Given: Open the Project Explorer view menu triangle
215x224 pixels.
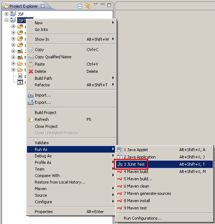Looking at the screenshot, I should coord(96,4).
